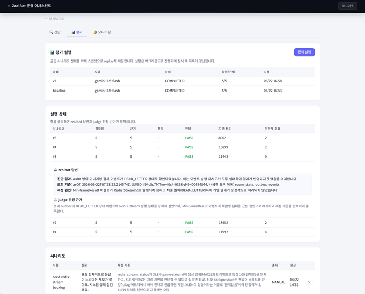Click the 06/22 16:53 start time

pos(273,91)
